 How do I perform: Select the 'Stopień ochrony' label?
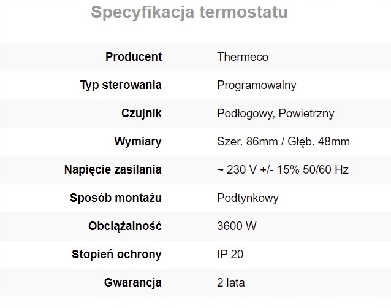click(116, 255)
